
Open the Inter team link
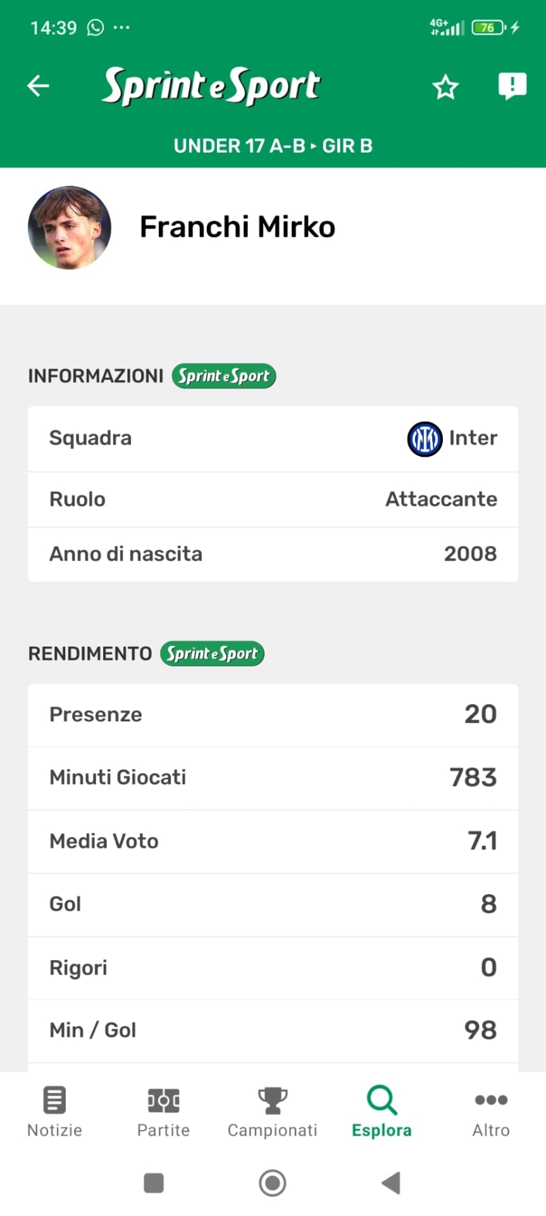click(473, 438)
